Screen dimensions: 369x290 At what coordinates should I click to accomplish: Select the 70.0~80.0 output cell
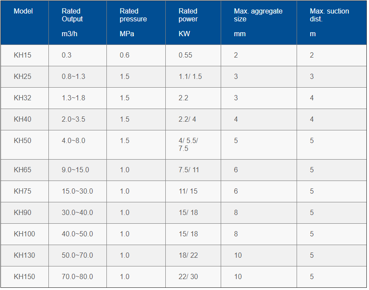coord(78,277)
